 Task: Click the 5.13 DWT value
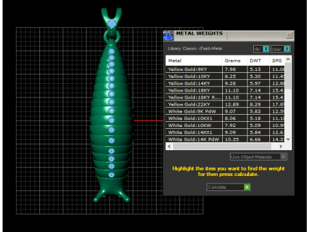point(255,70)
